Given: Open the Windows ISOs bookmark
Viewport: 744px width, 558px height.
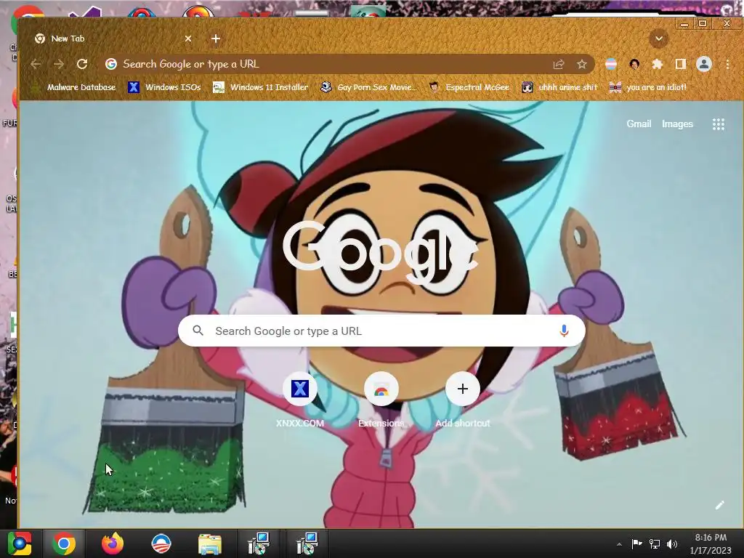Looking at the screenshot, I should click(165, 87).
